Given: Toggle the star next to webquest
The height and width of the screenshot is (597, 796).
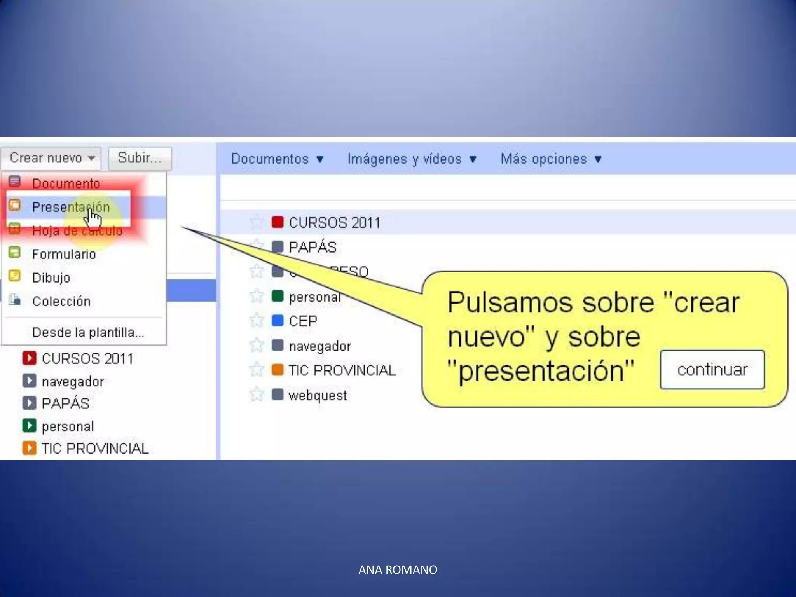Looking at the screenshot, I should (x=257, y=395).
